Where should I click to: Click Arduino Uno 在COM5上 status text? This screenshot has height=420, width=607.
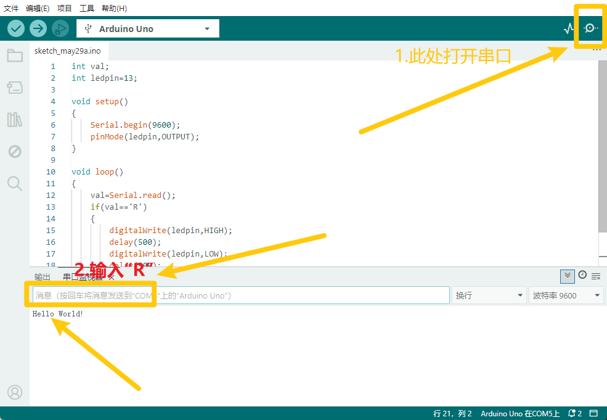coord(520,413)
